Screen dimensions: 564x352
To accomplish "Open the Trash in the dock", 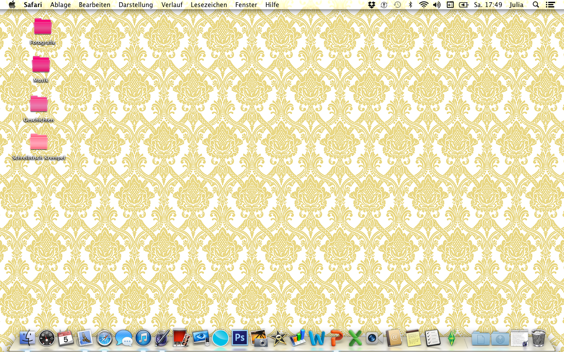I will click(538, 338).
